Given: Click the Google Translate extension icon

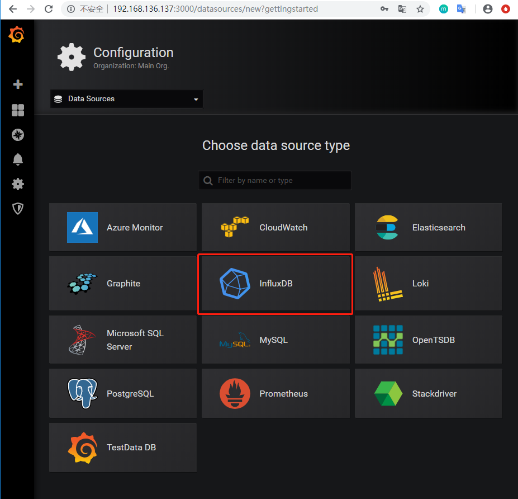Looking at the screenshot, I should [x=461, y=9].
